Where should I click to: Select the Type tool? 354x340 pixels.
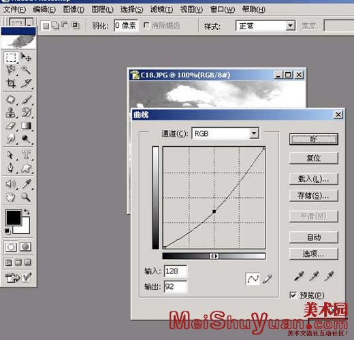coord(26,155)
